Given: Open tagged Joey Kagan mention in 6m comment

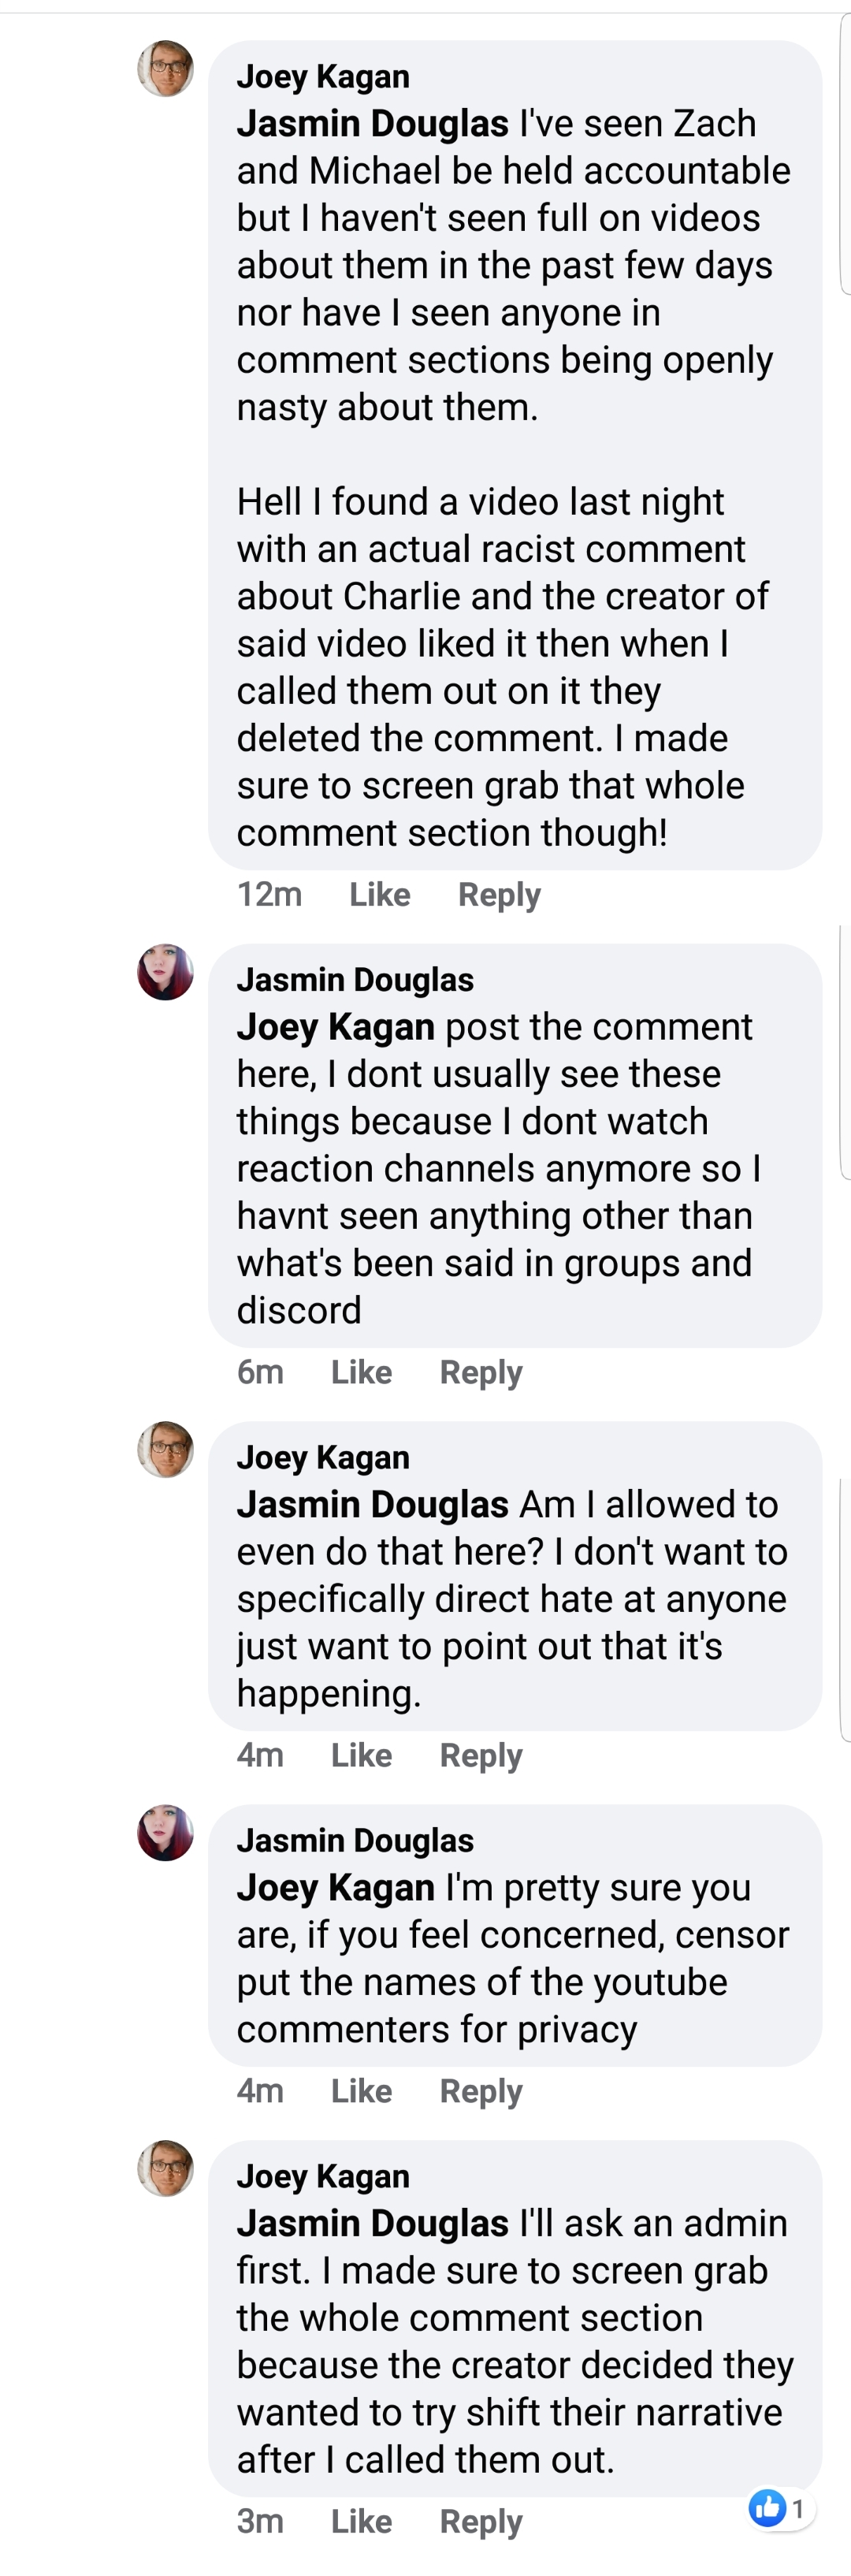Looking at the screenshot, I should pyautogui.click(x=336, y=1027).
